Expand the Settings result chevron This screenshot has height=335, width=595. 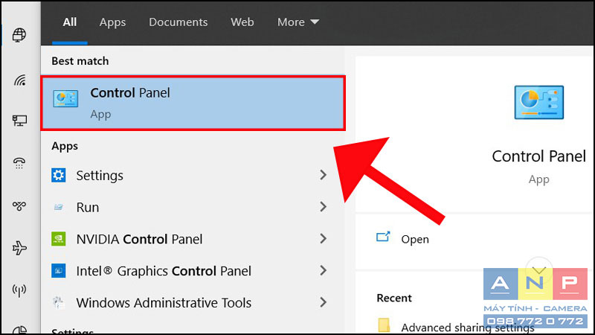[x=323, y=175]
